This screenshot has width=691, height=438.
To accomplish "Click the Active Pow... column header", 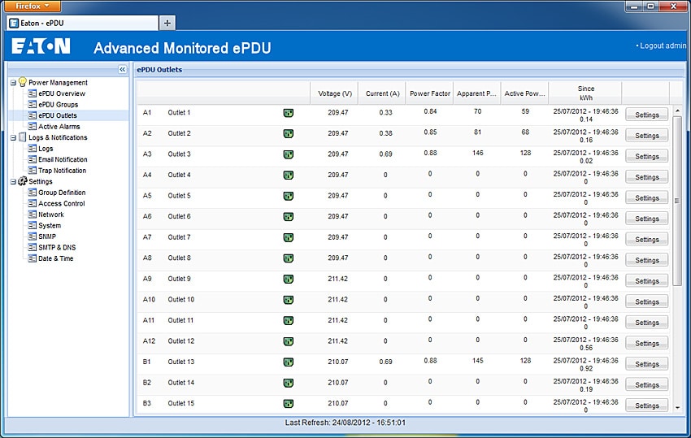I will click(x=524, y=93).
